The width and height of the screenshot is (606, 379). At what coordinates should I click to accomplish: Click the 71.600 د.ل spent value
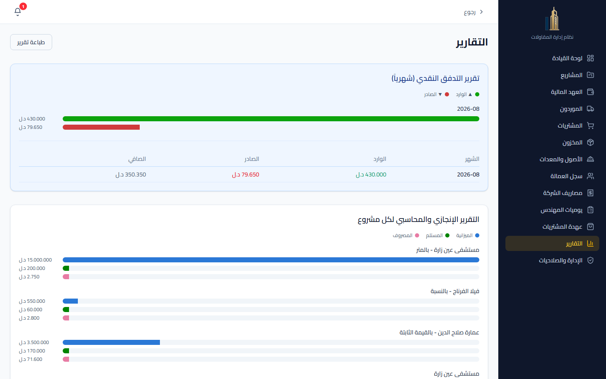click(30, 359)
